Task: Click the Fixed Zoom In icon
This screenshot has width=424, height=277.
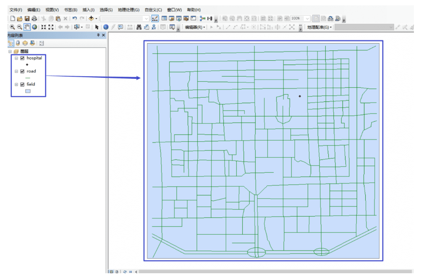Action: pyautogui.click(x=43, y=27)
